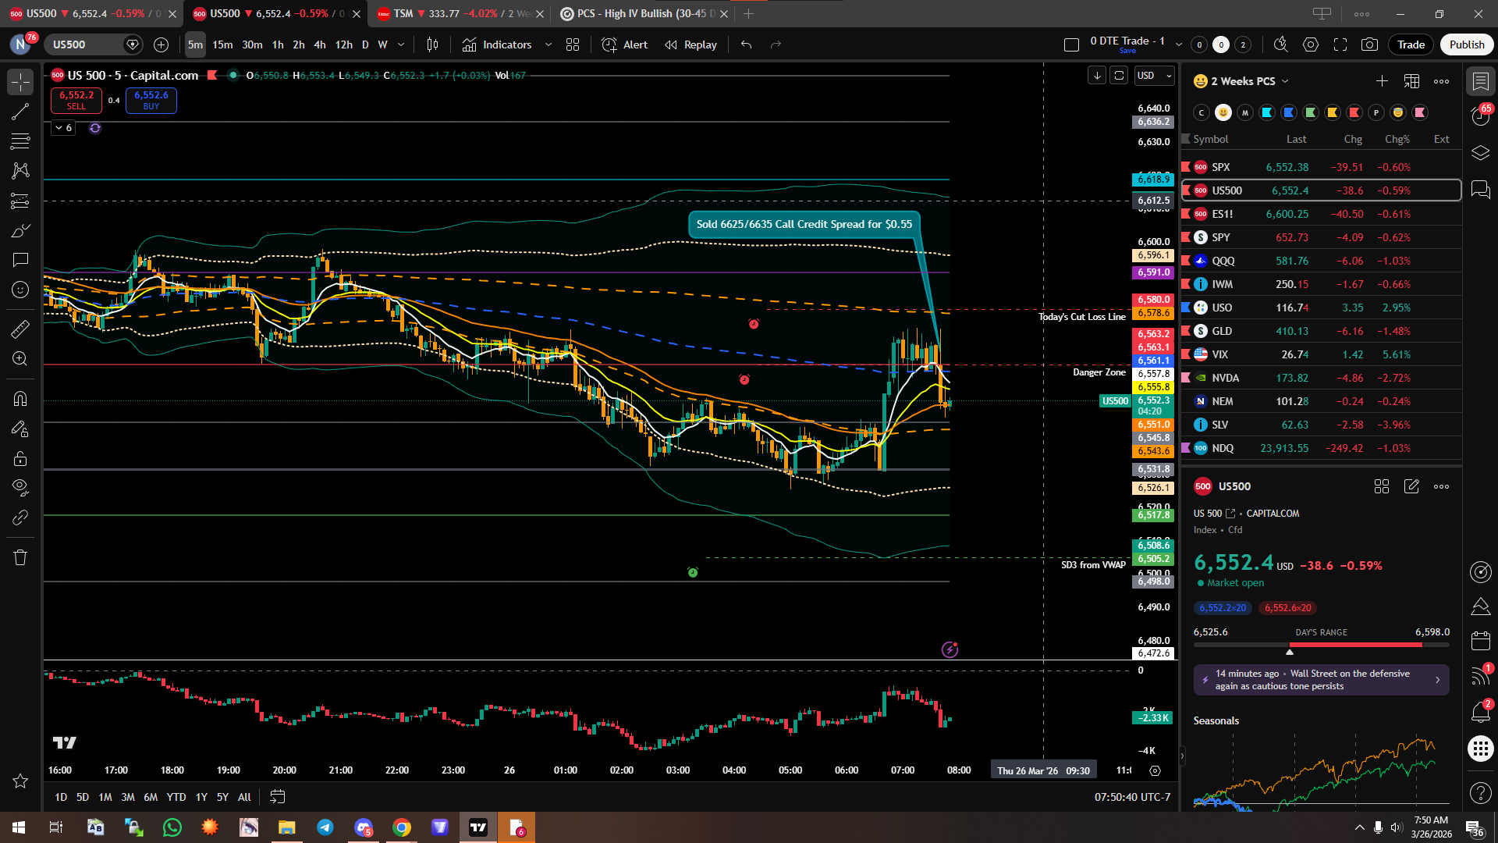This screenshot has height=843, width=1498.
Task: Open the Fibonacci retracement tool
Action: (20, 141)
